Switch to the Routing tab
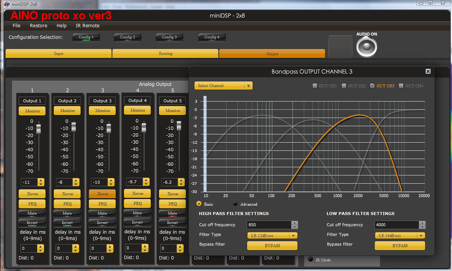Screen dimensions: 452x271 [165, 53]
